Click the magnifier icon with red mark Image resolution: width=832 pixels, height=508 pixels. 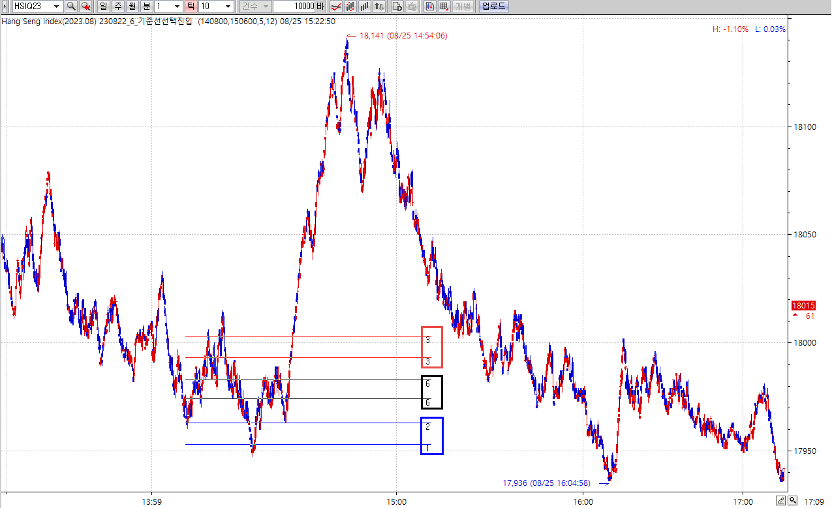(85, 7)
